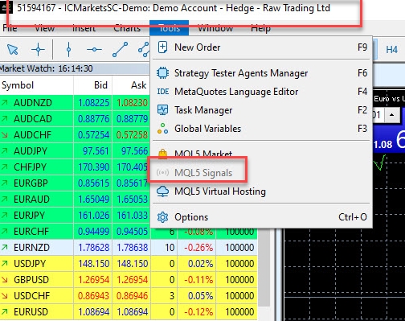Select the USDJPY symbol row
This screenshot has height=321, width=405.
click(129, 264)
